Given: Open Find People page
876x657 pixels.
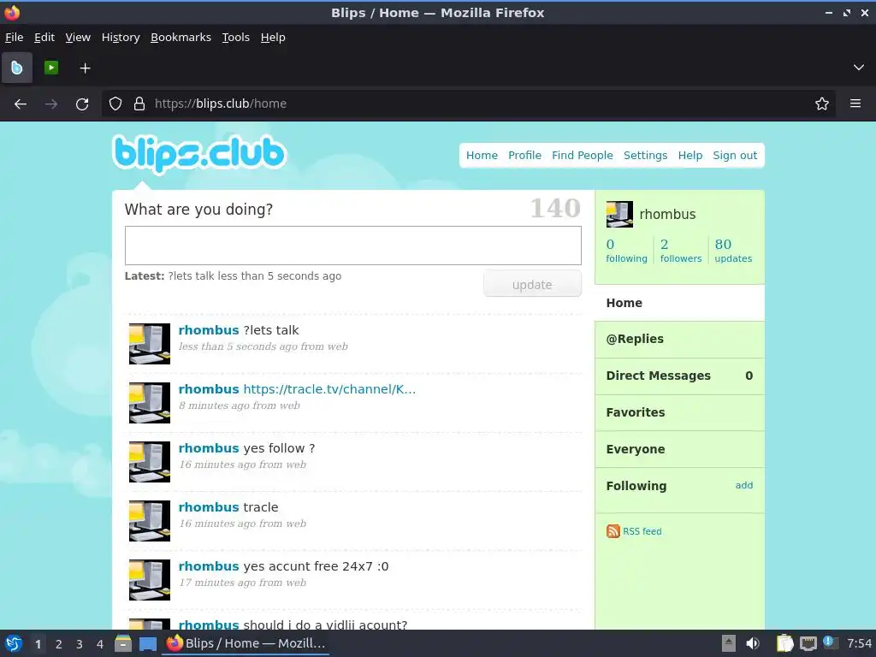Looking at the screenshot, I should tap(582, 156).
